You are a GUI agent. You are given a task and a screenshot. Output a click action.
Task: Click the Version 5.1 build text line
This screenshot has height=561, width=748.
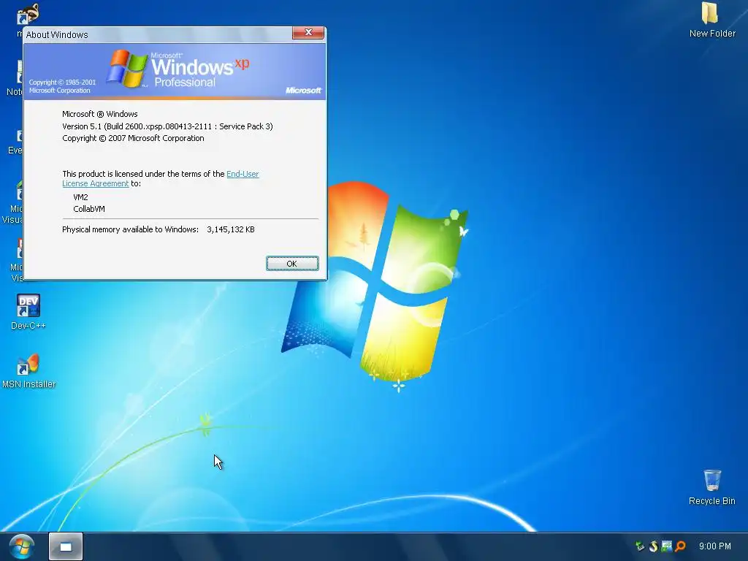tap(167, 126)
